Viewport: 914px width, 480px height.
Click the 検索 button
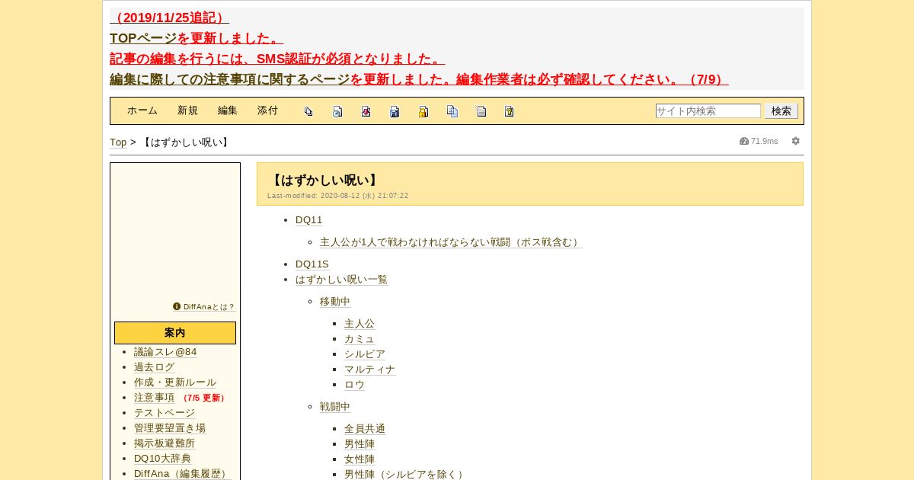(781, 111)
